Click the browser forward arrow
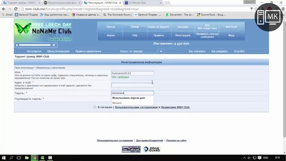286x161 pixels. click(10, 9)
